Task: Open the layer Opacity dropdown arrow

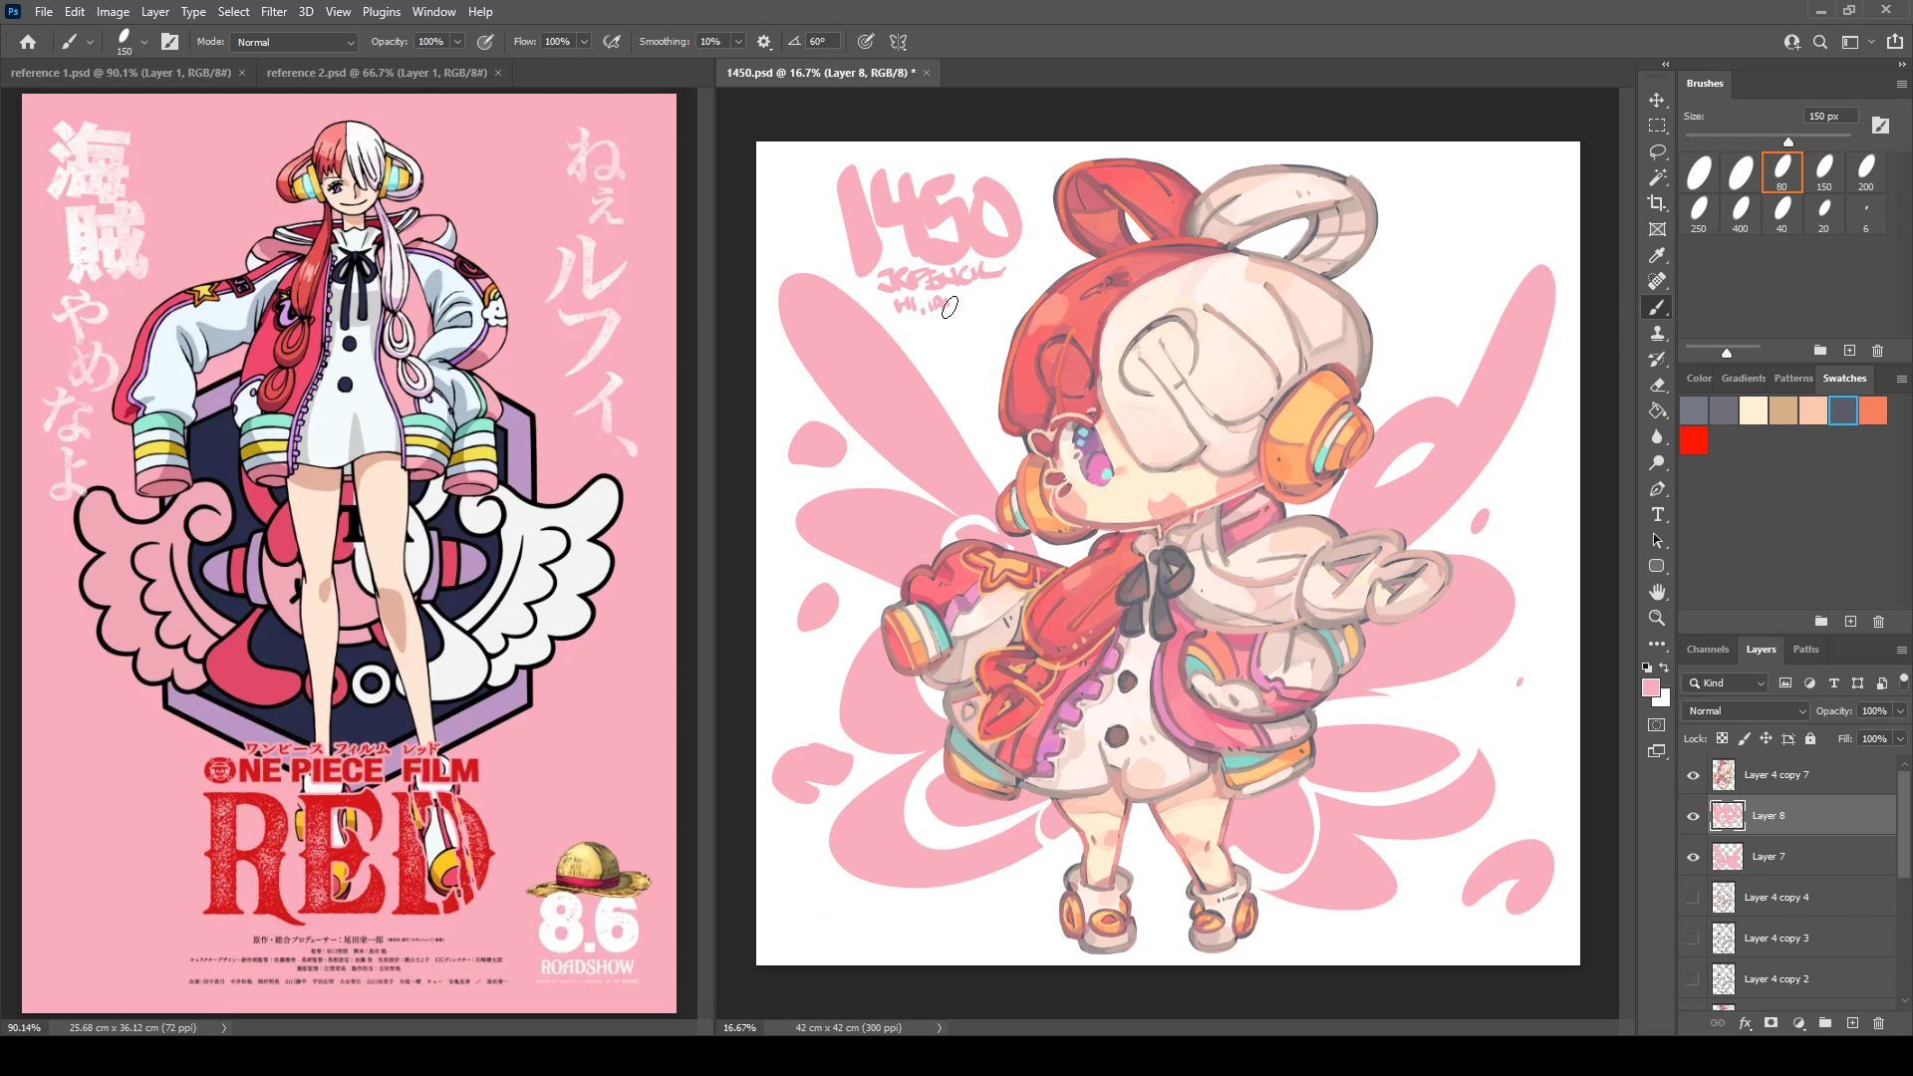Action: (1900, 711)
